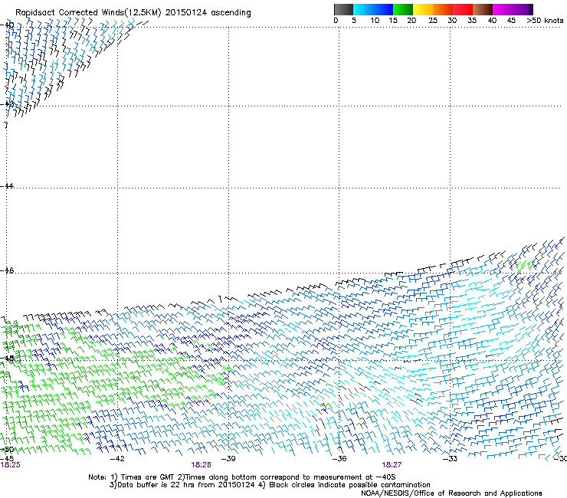Click the '-50' latitude axis label
Viewport: 567px width, 498px height.
click(x=7, y=450)
